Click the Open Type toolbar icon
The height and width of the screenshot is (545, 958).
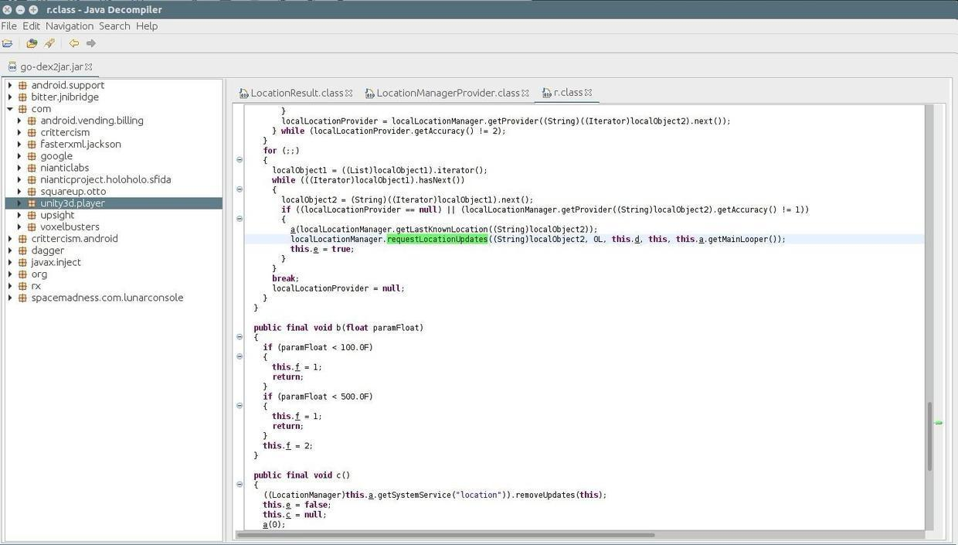32,44
